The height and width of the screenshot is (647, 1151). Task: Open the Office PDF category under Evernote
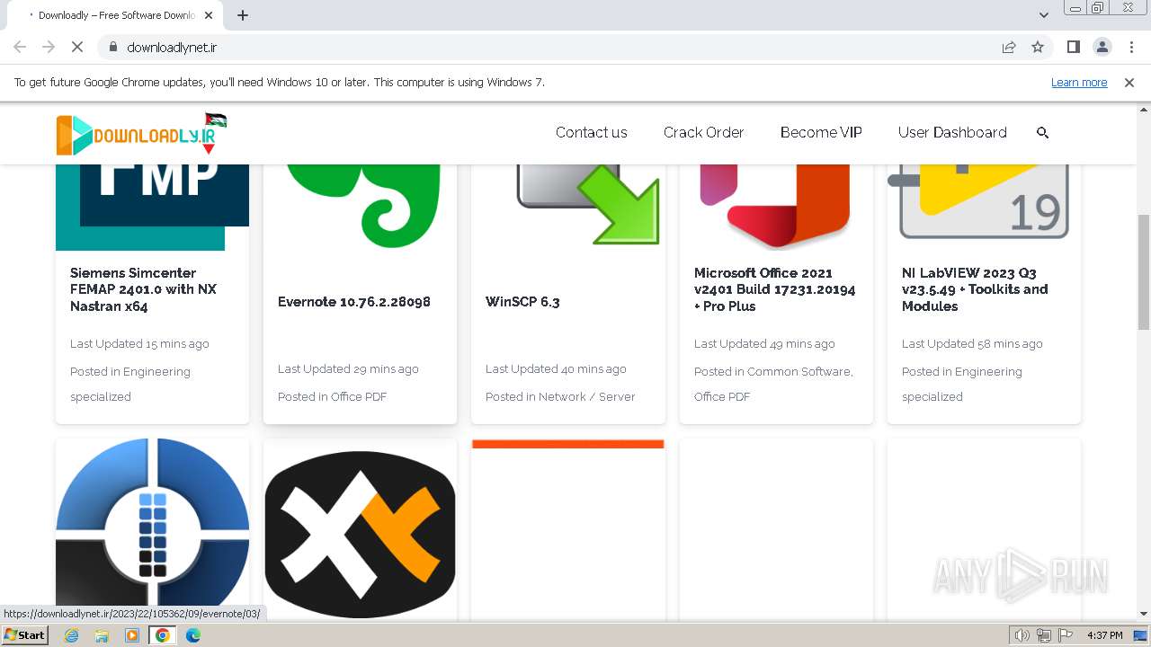click(x=359, y=396)
